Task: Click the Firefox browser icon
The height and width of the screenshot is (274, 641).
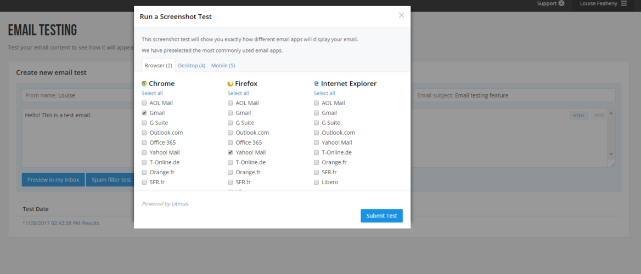Action: click(x=230, y=84)
